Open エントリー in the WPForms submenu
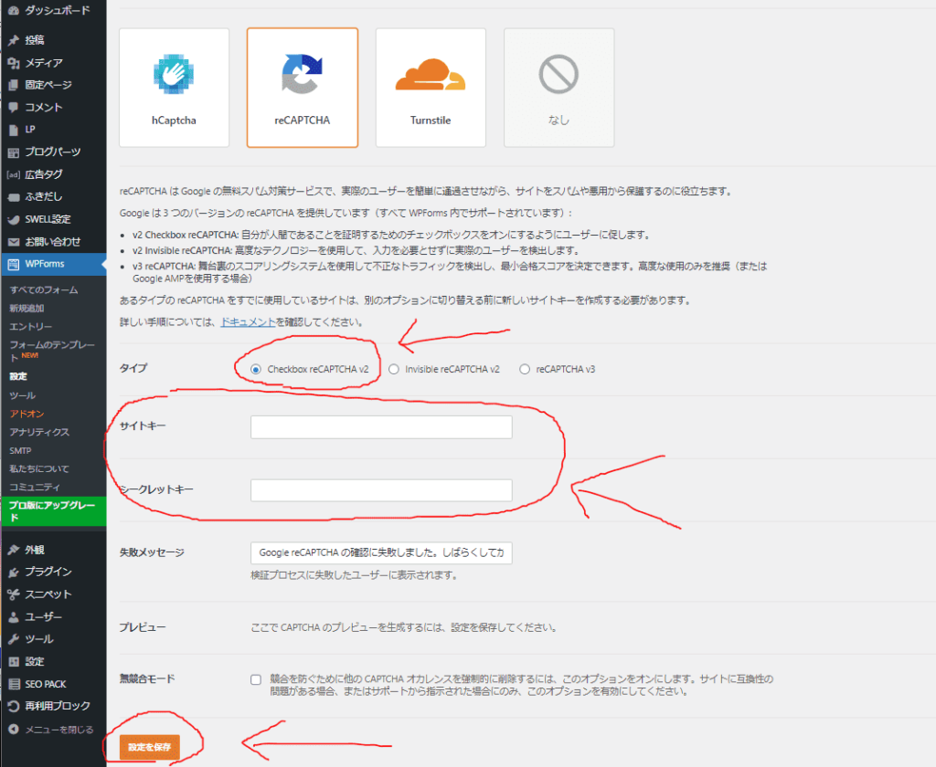This screenshot has width=936, height=767. point(30,327)
